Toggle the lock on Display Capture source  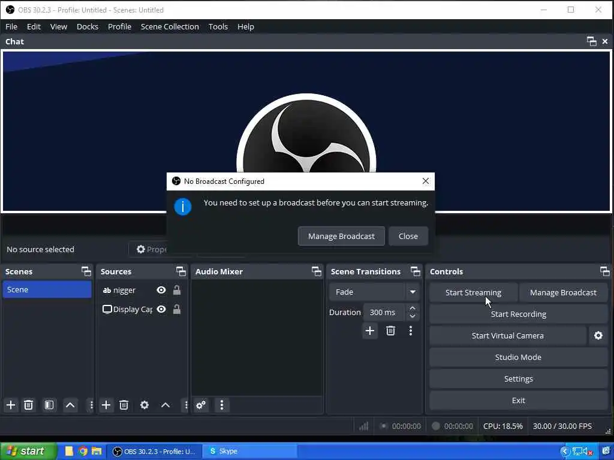pos(177,309)
